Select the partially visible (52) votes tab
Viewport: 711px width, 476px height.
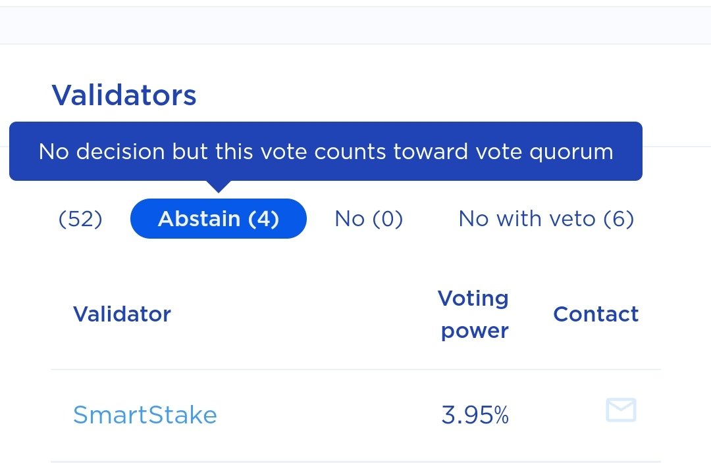tap(80, 218)
